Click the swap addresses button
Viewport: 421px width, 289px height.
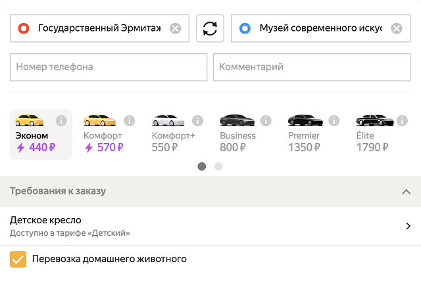click(210, 28)
